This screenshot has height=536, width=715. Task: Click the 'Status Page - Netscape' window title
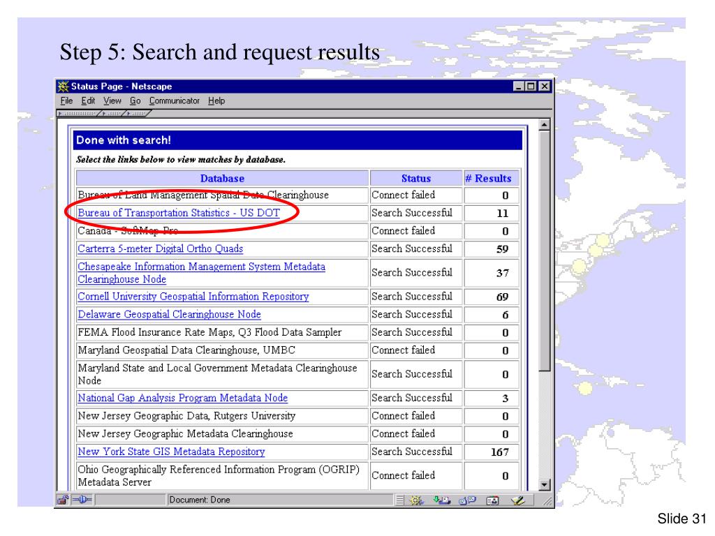click(121, 86)
